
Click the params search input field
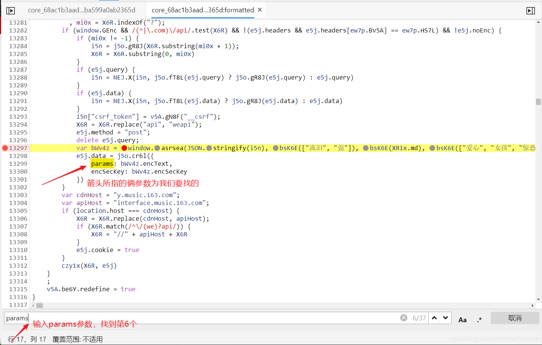pos(202,318)
